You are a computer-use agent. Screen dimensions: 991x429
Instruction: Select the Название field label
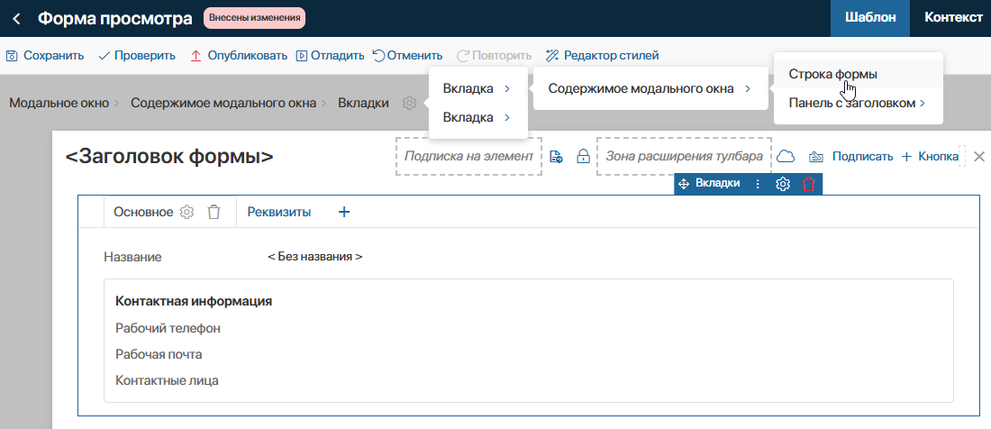tap(132, 257)
